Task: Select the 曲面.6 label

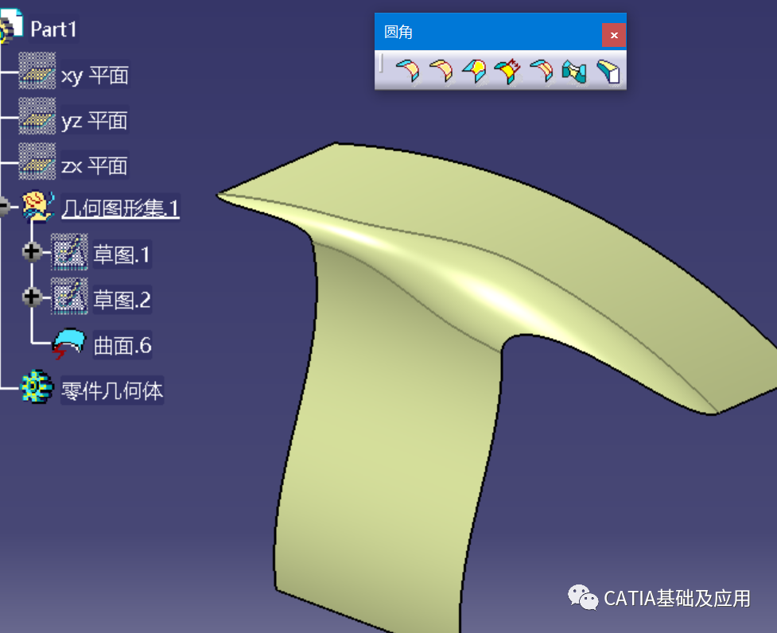Action: click(122, 345)
